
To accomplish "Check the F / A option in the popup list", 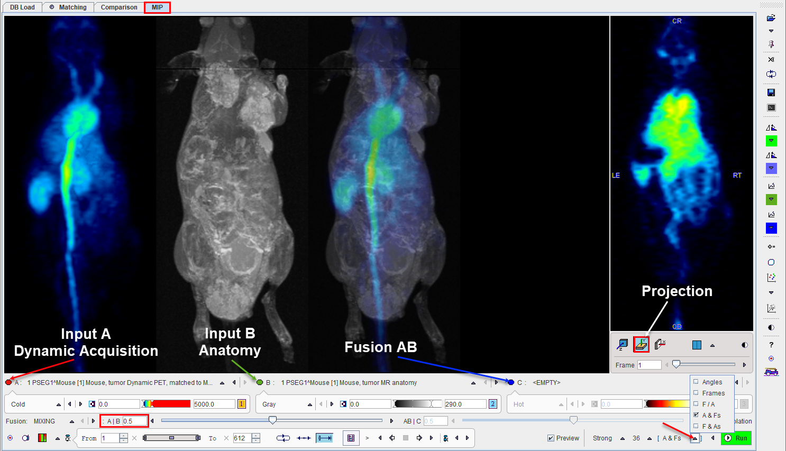I will 696,404.
